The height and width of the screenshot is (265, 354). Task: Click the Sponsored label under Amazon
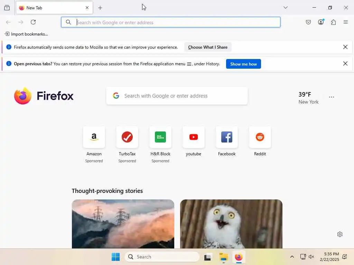[94, 161]
